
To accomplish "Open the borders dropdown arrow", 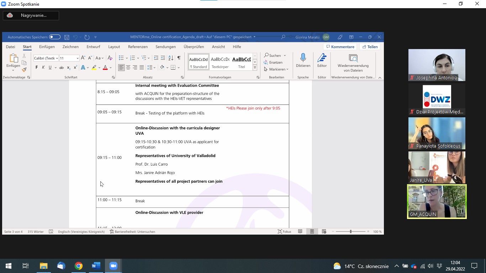I will [179, 68].
